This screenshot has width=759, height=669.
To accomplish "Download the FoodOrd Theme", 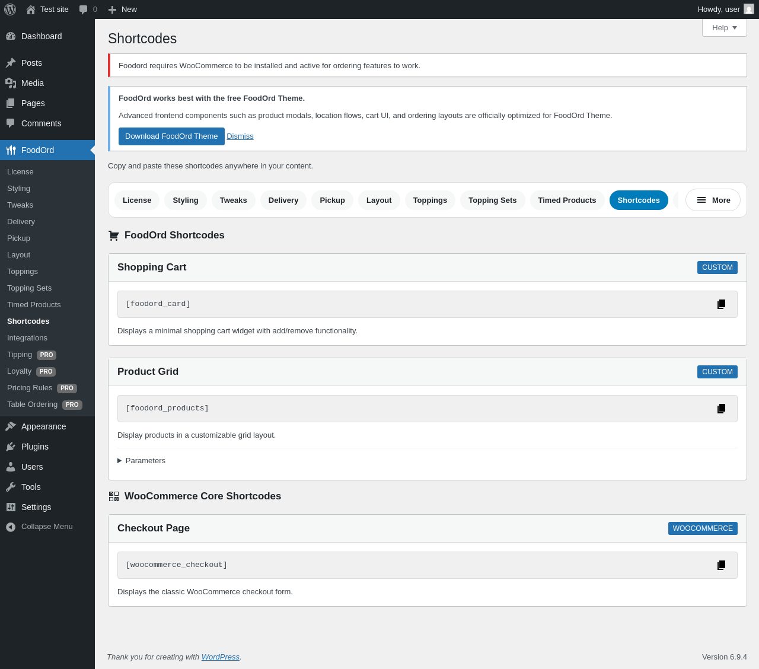I will (x=171, y=136).
